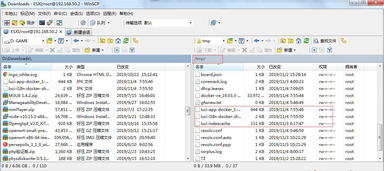Open the 选项(O) menu

(x=93, y=14)
